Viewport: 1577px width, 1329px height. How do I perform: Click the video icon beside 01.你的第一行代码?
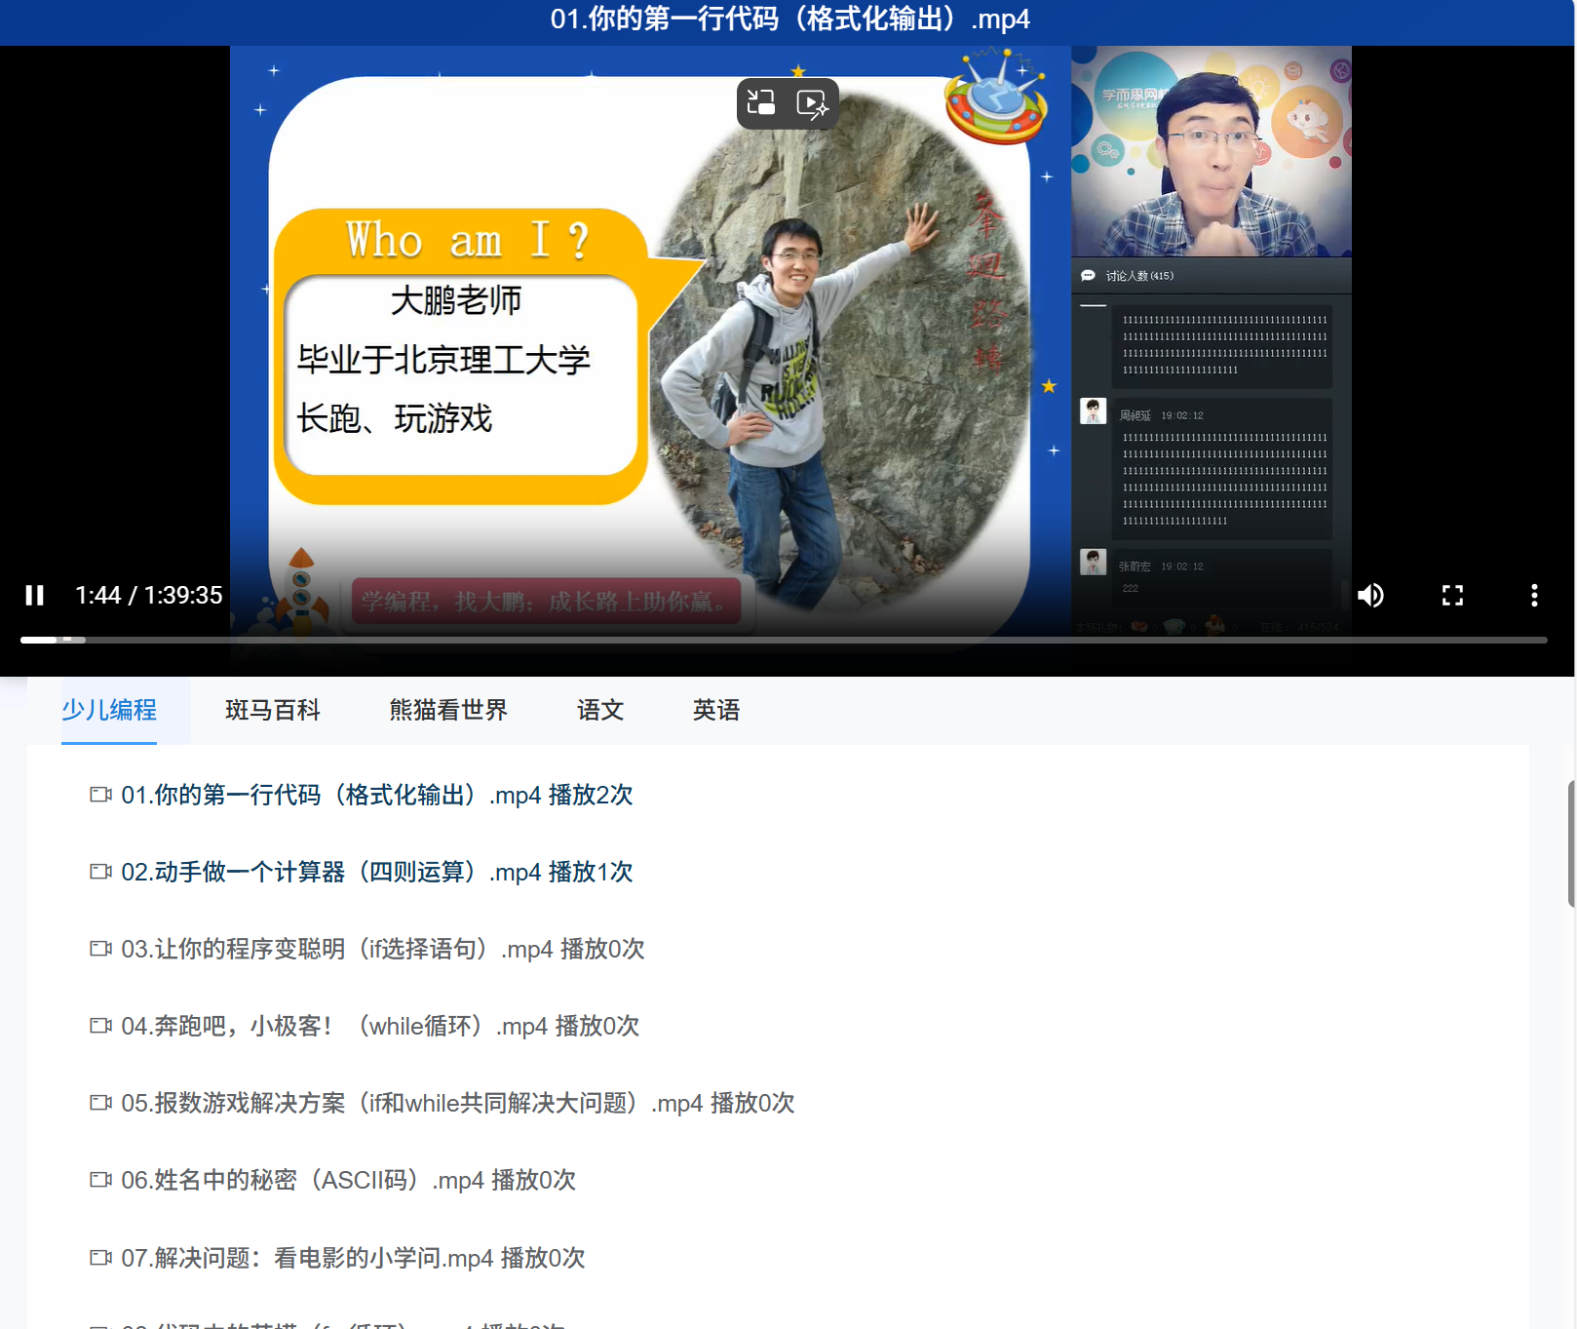pos(100,795)
